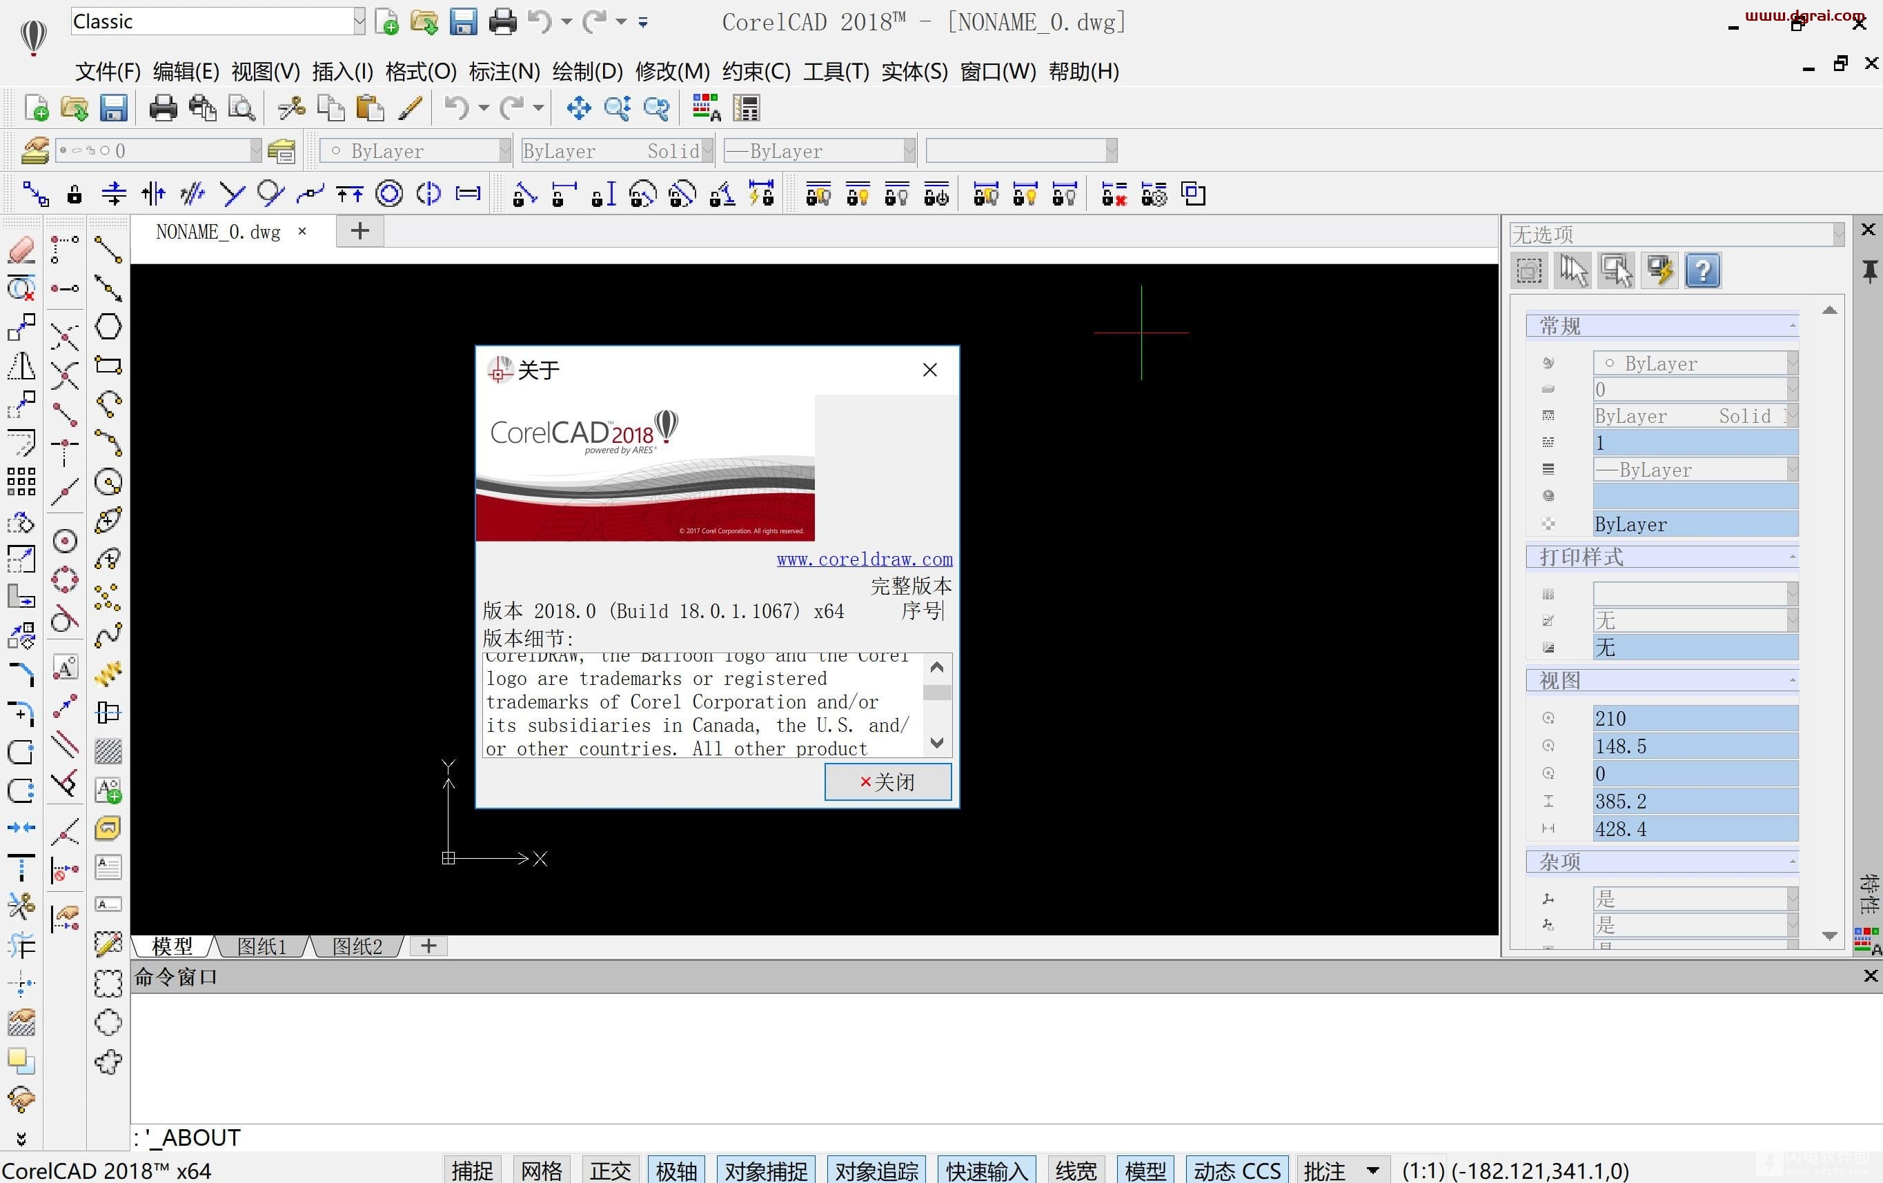Image resolution: width=1883 pixels, height=1183 pixels.
Task: Click the Cut scissors icon
Action: pos(292,108)
